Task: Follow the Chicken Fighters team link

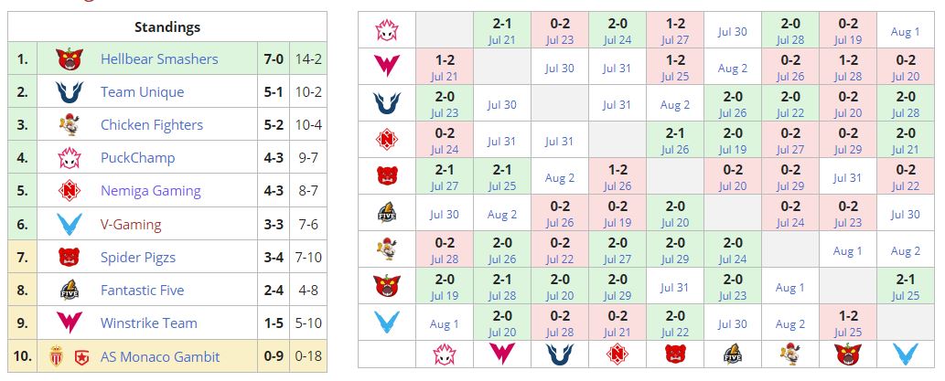Action: click(x=151, y=125)
